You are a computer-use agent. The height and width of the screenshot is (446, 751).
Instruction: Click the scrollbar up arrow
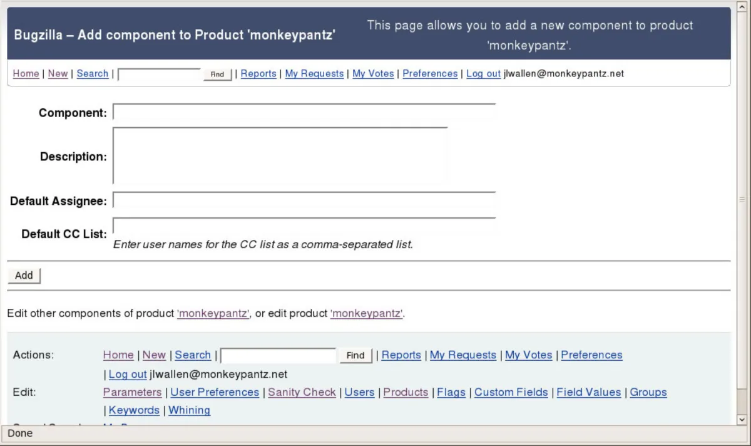742,6
